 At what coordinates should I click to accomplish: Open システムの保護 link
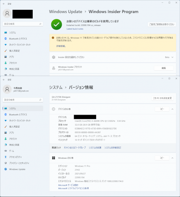(x=95, y=148)
